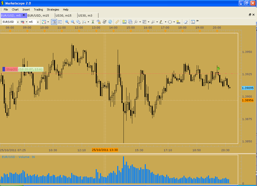Click the unlink chain icon
257x186 pixels.
tap(22, 22)
